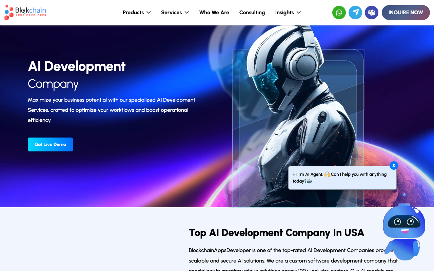This screenshot has height=271, width=434.
Task: Open the Telegram contact icon
Action: pos(355,13)
